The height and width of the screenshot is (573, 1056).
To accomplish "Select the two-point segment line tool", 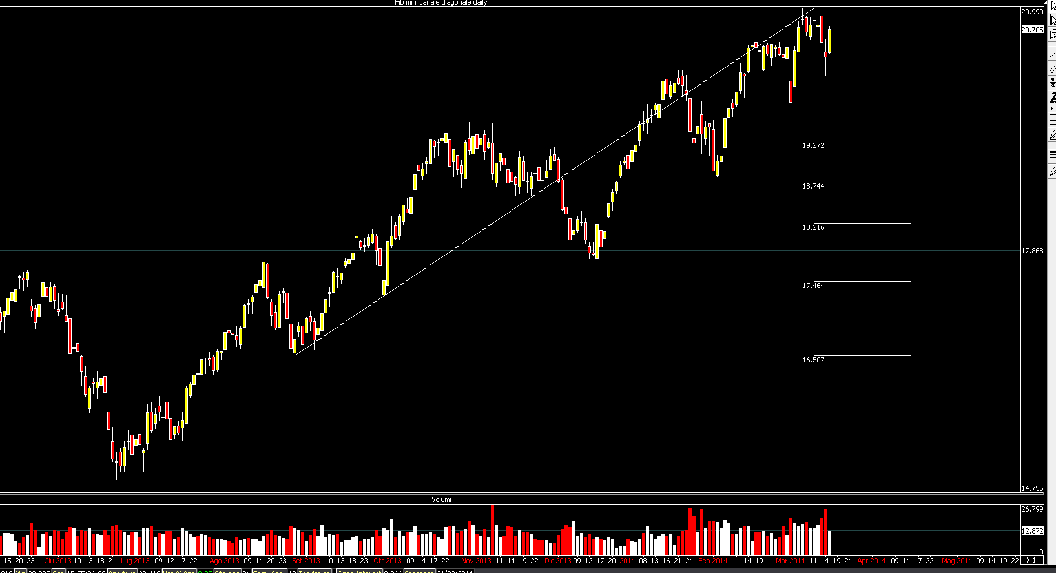I will coord(1053,68).
